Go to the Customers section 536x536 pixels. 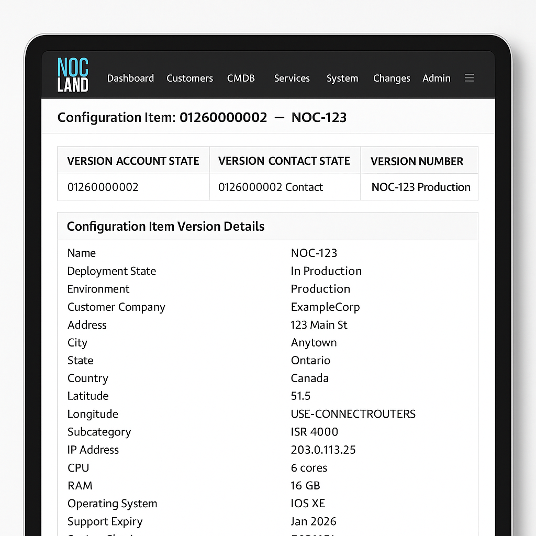click(x=189, y=79)
